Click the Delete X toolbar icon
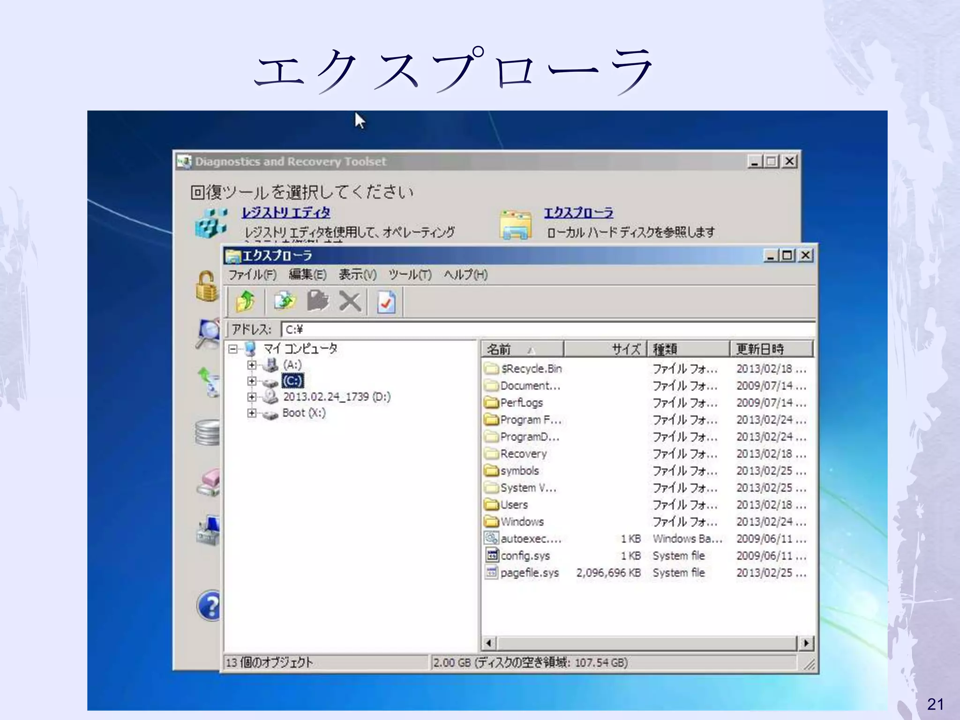The image size is (960, 720). 350,301
